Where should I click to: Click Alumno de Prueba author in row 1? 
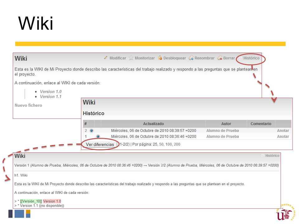pos(222,137)
